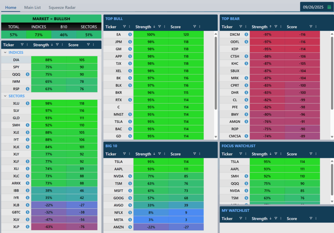
Task: Click the S badge next to DXCM in Top Bear
Action: 246,34
